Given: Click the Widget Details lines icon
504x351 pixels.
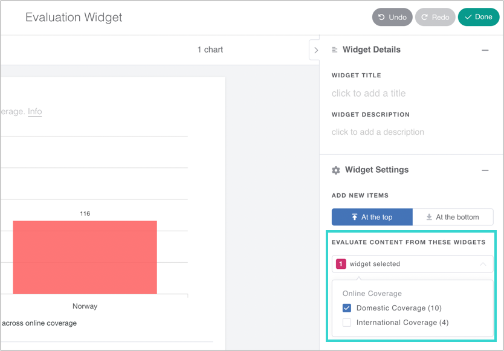Looking at the screenshot, I should tap(335, 50).
